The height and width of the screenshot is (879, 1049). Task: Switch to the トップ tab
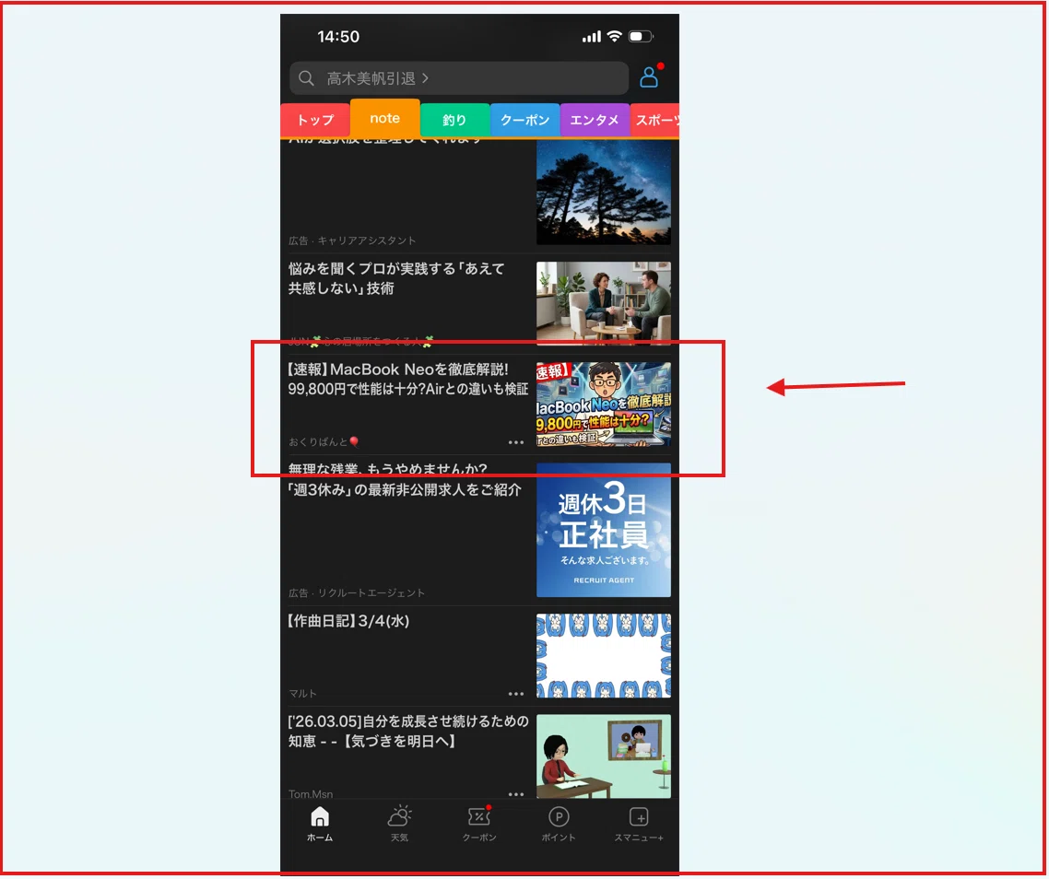[315, 121]
